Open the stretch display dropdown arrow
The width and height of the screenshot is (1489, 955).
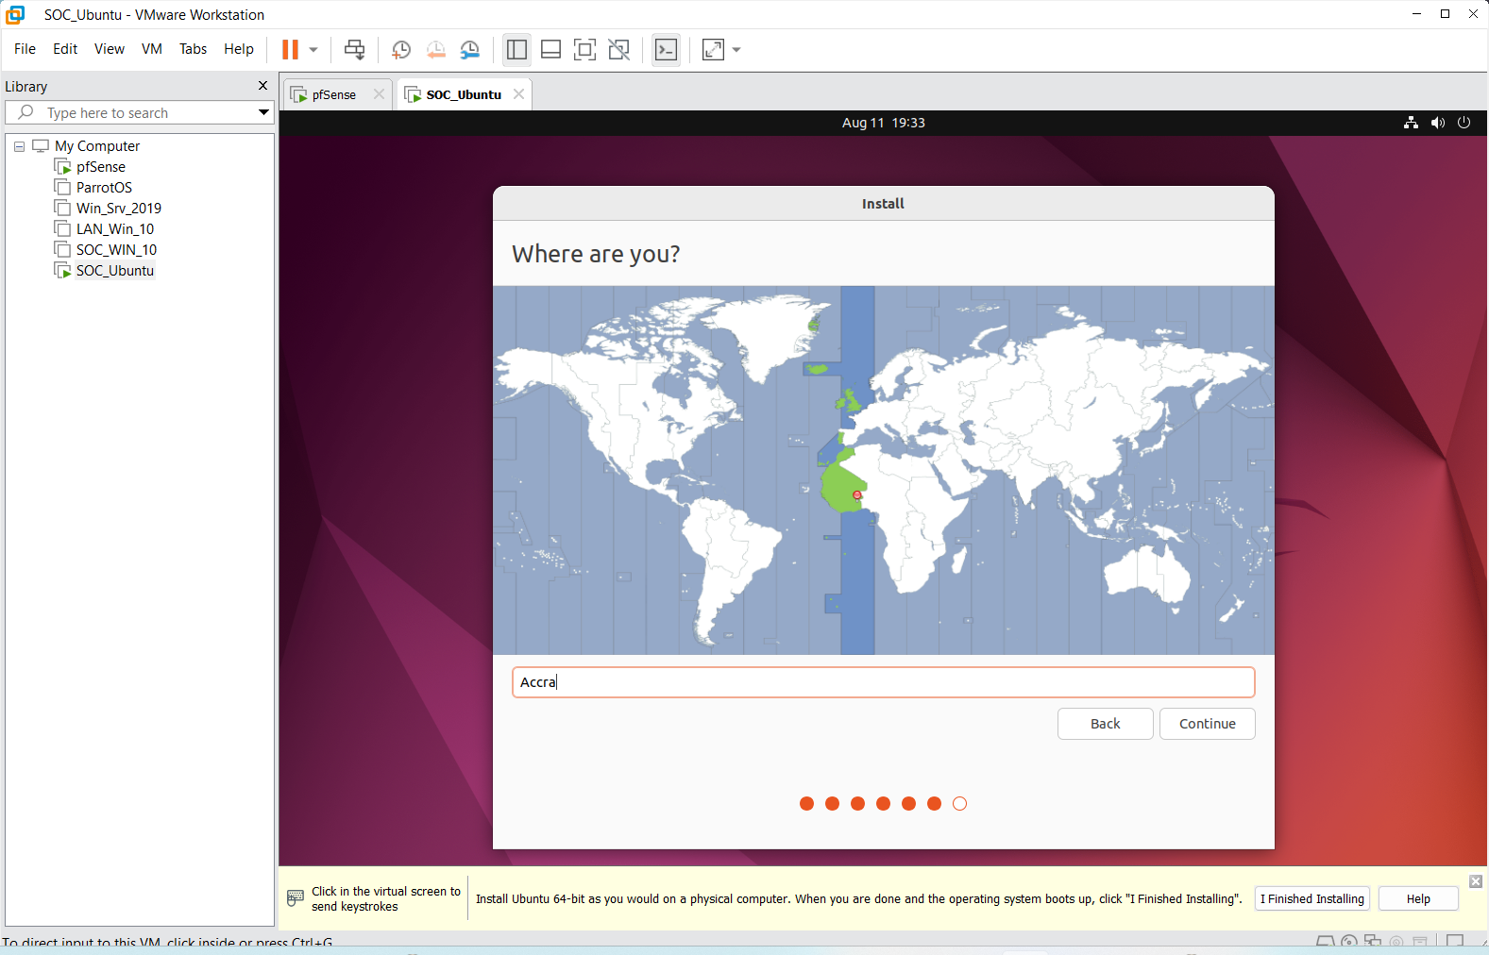click(x=736, y=50)
